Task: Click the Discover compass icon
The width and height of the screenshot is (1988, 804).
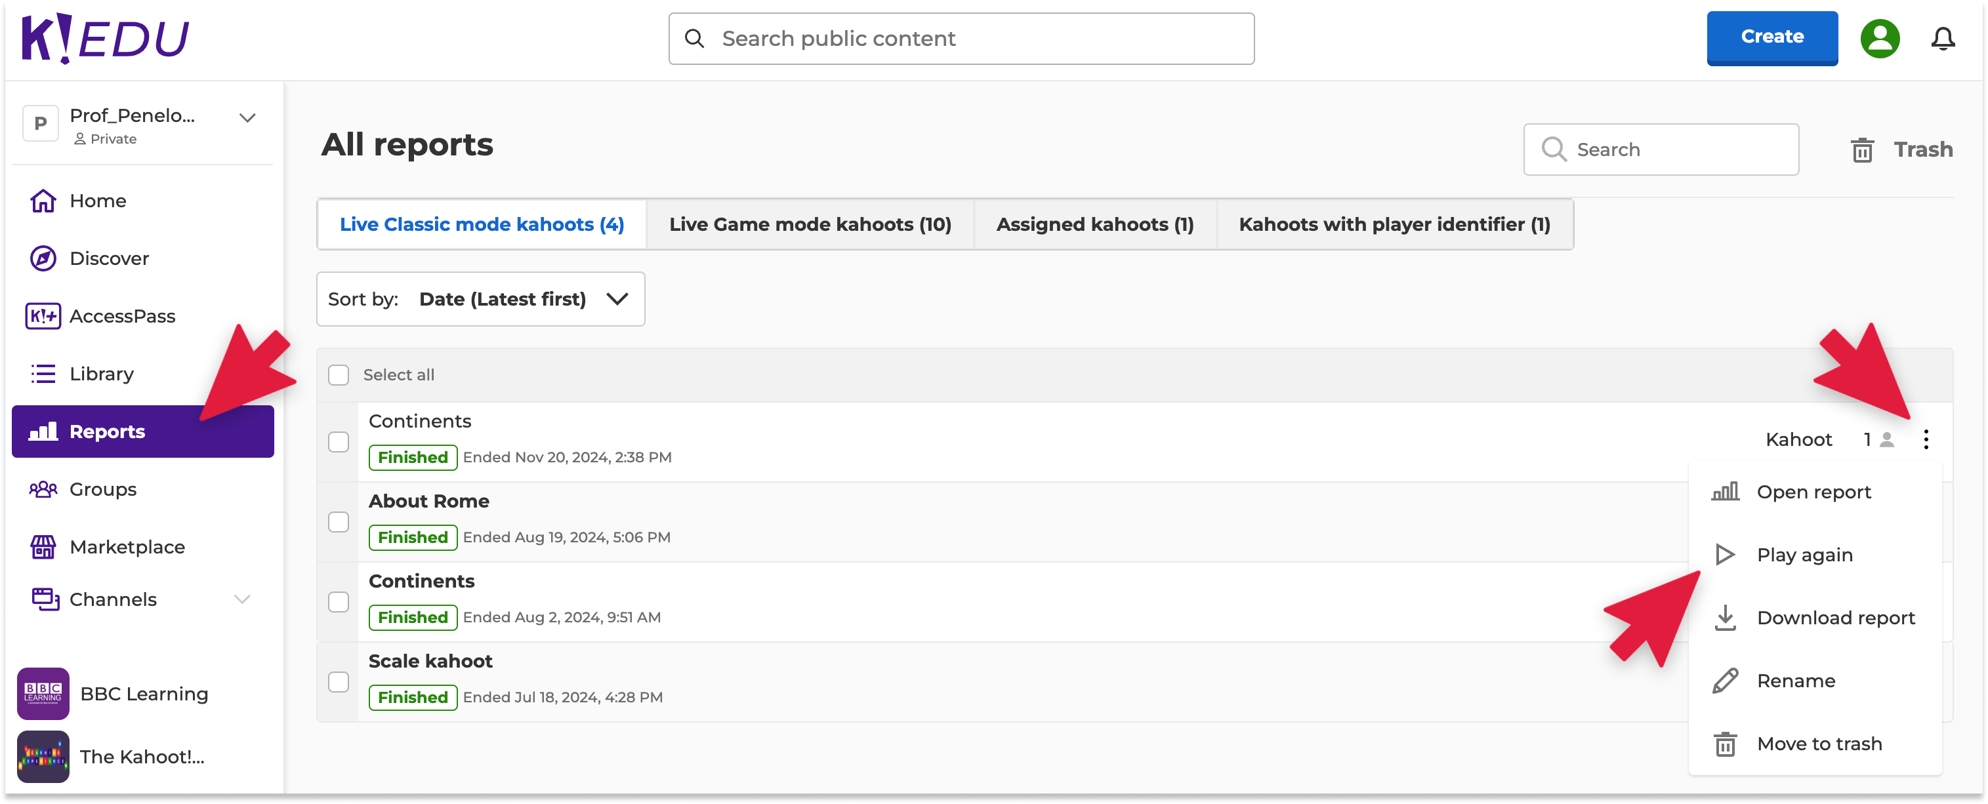Action: (x=43, y=258)
